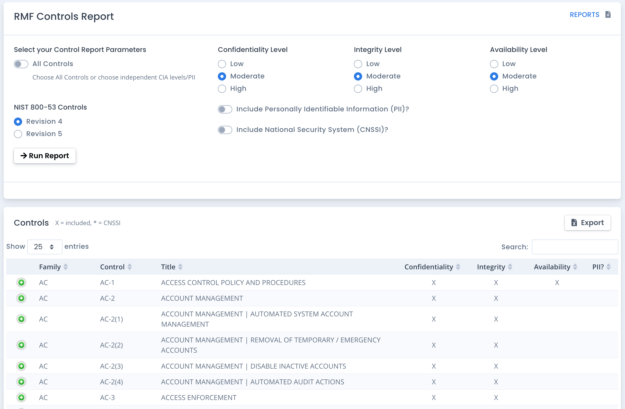
Task: Click the document icon beside REPORTS
Action: click(608, 14)
